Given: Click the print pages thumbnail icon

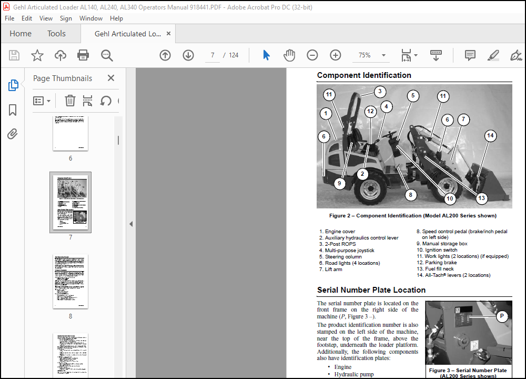Looking at the screenshot, I should pos(87,101).
